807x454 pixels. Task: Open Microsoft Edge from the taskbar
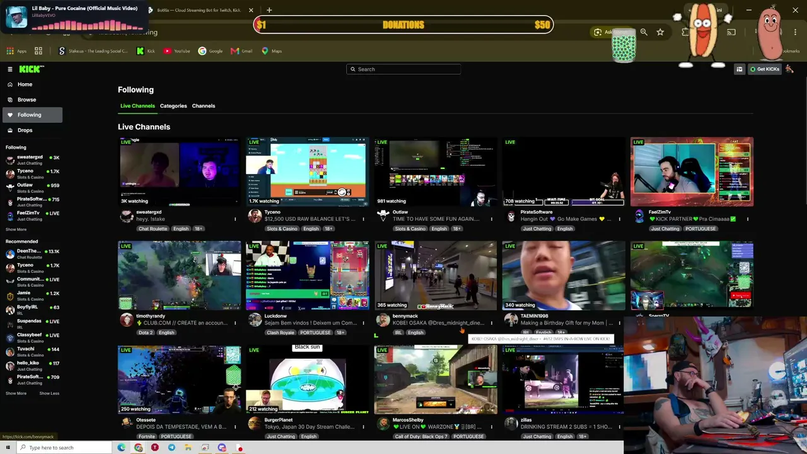[x=122, y=448]
